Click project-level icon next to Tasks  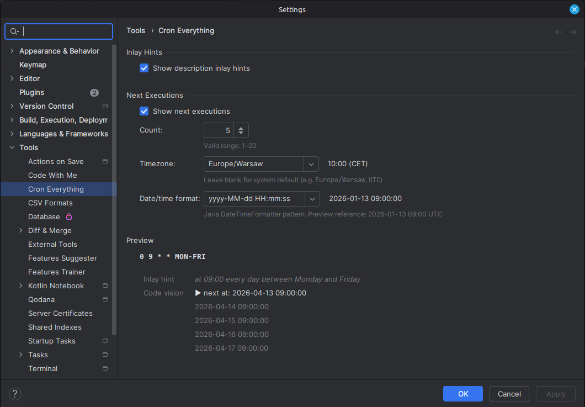pos(105,355)
